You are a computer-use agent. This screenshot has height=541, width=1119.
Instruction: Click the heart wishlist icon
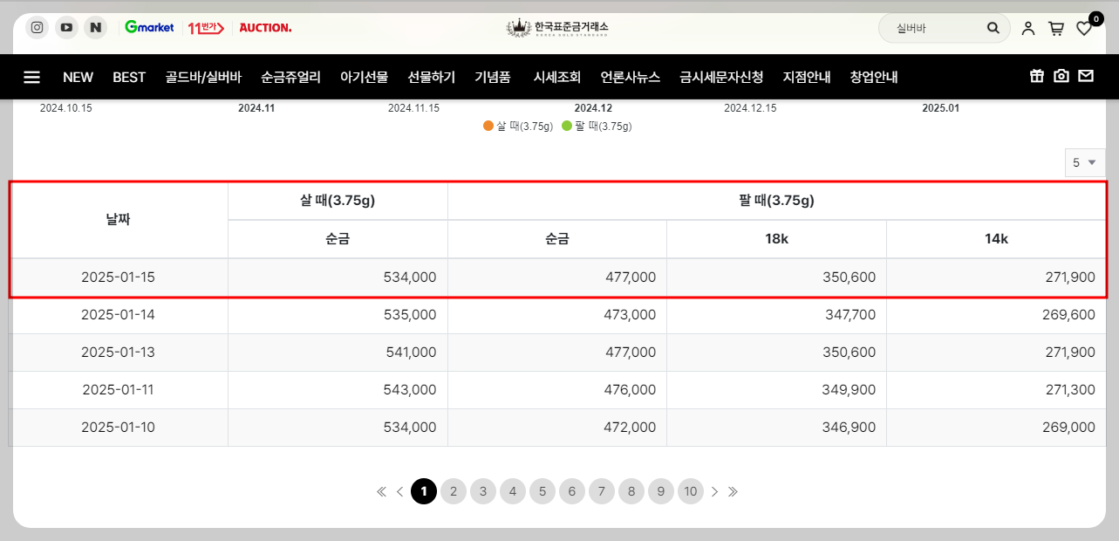pos(1083,29)
